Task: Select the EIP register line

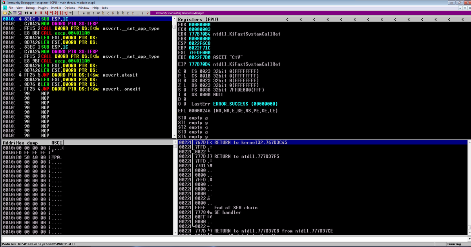Action: [x=229, y=64]
